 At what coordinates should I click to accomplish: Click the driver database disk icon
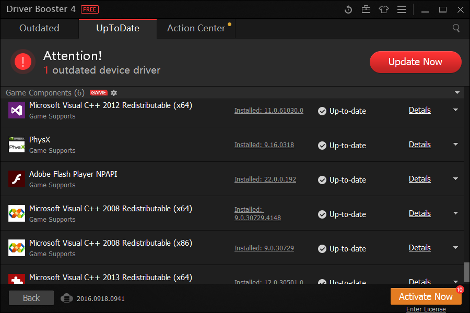[x=66, y=298]
